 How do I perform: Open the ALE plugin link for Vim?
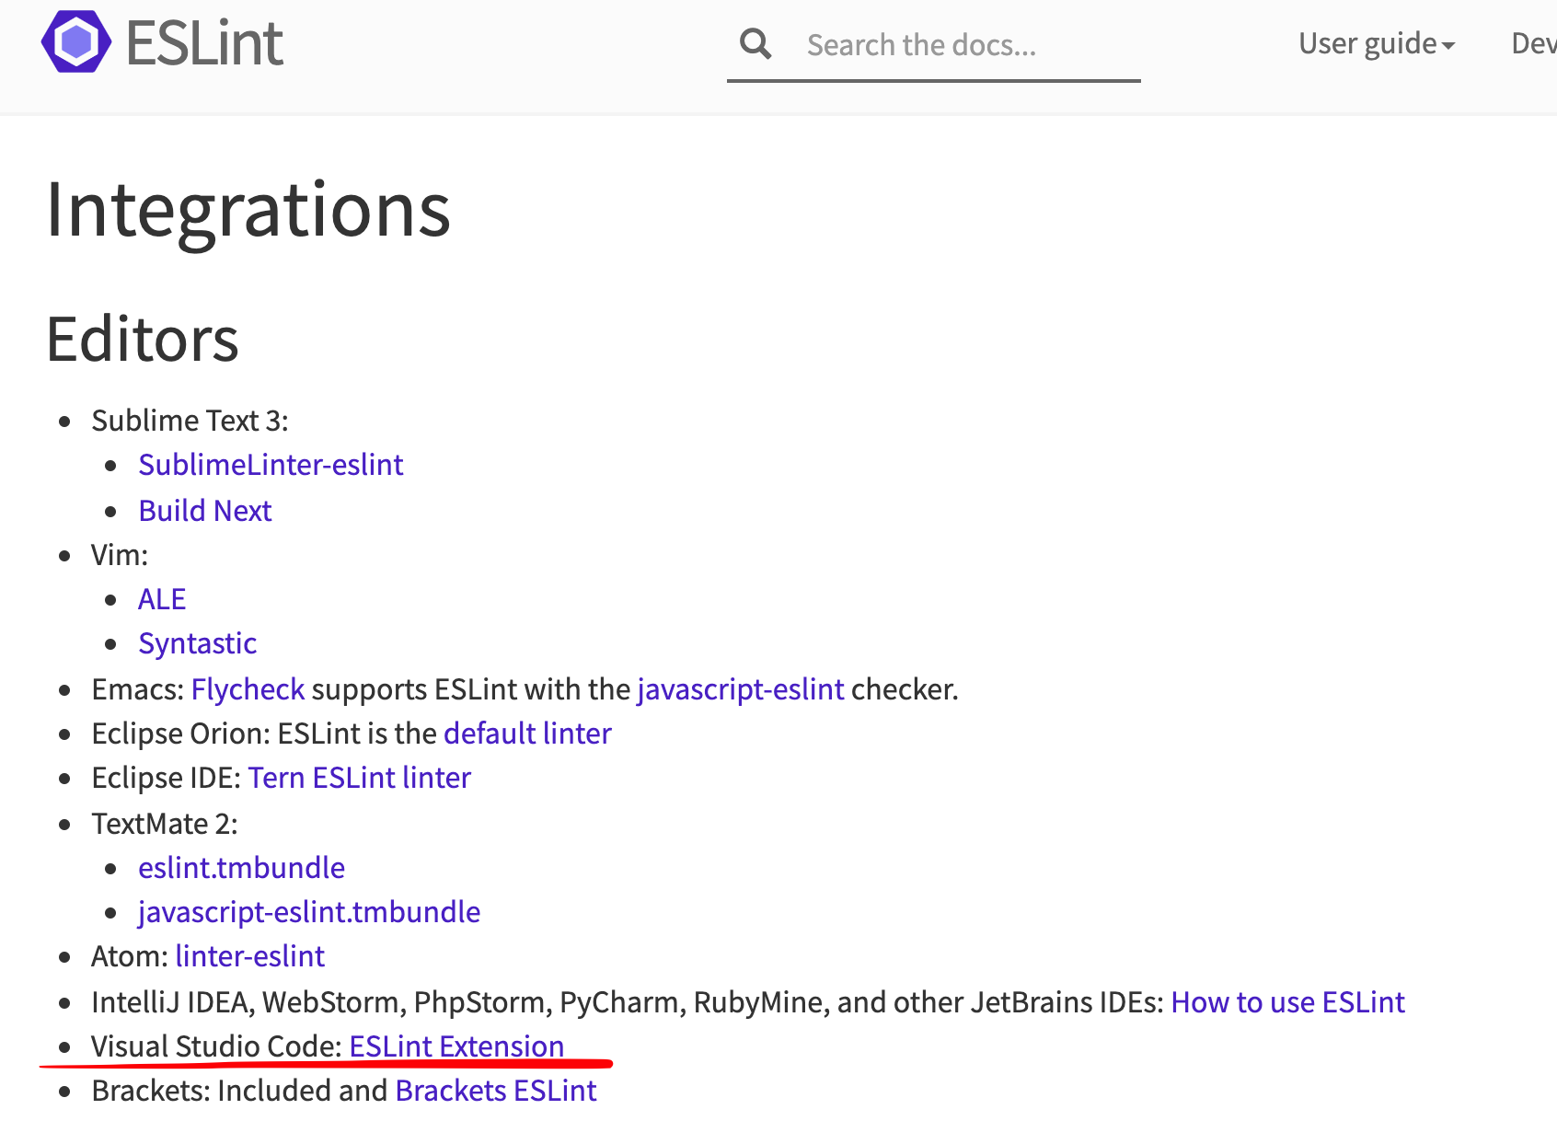click(x=161, y=598)
